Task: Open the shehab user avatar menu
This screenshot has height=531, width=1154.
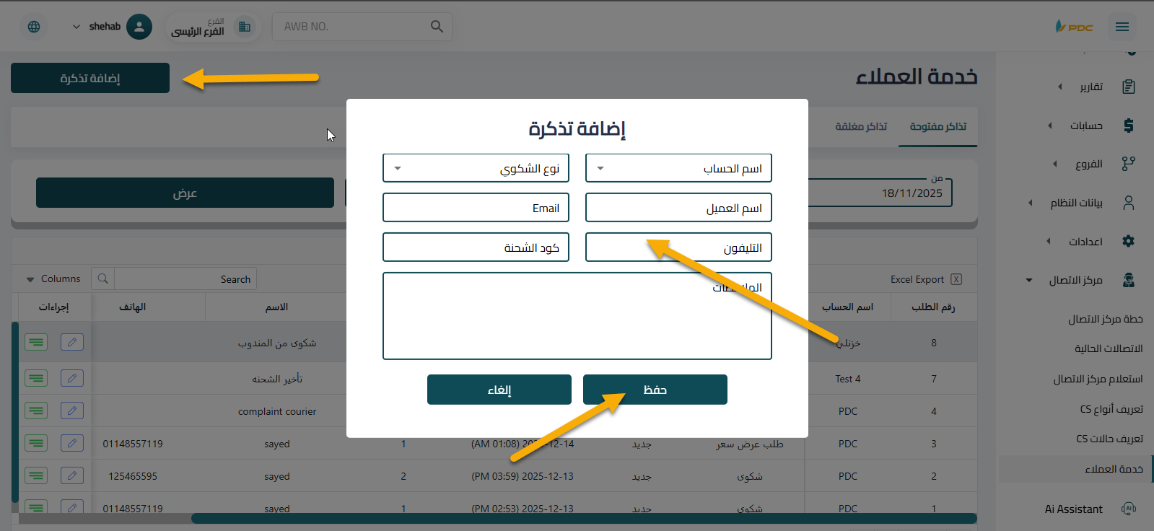Action: coord(139,27)
